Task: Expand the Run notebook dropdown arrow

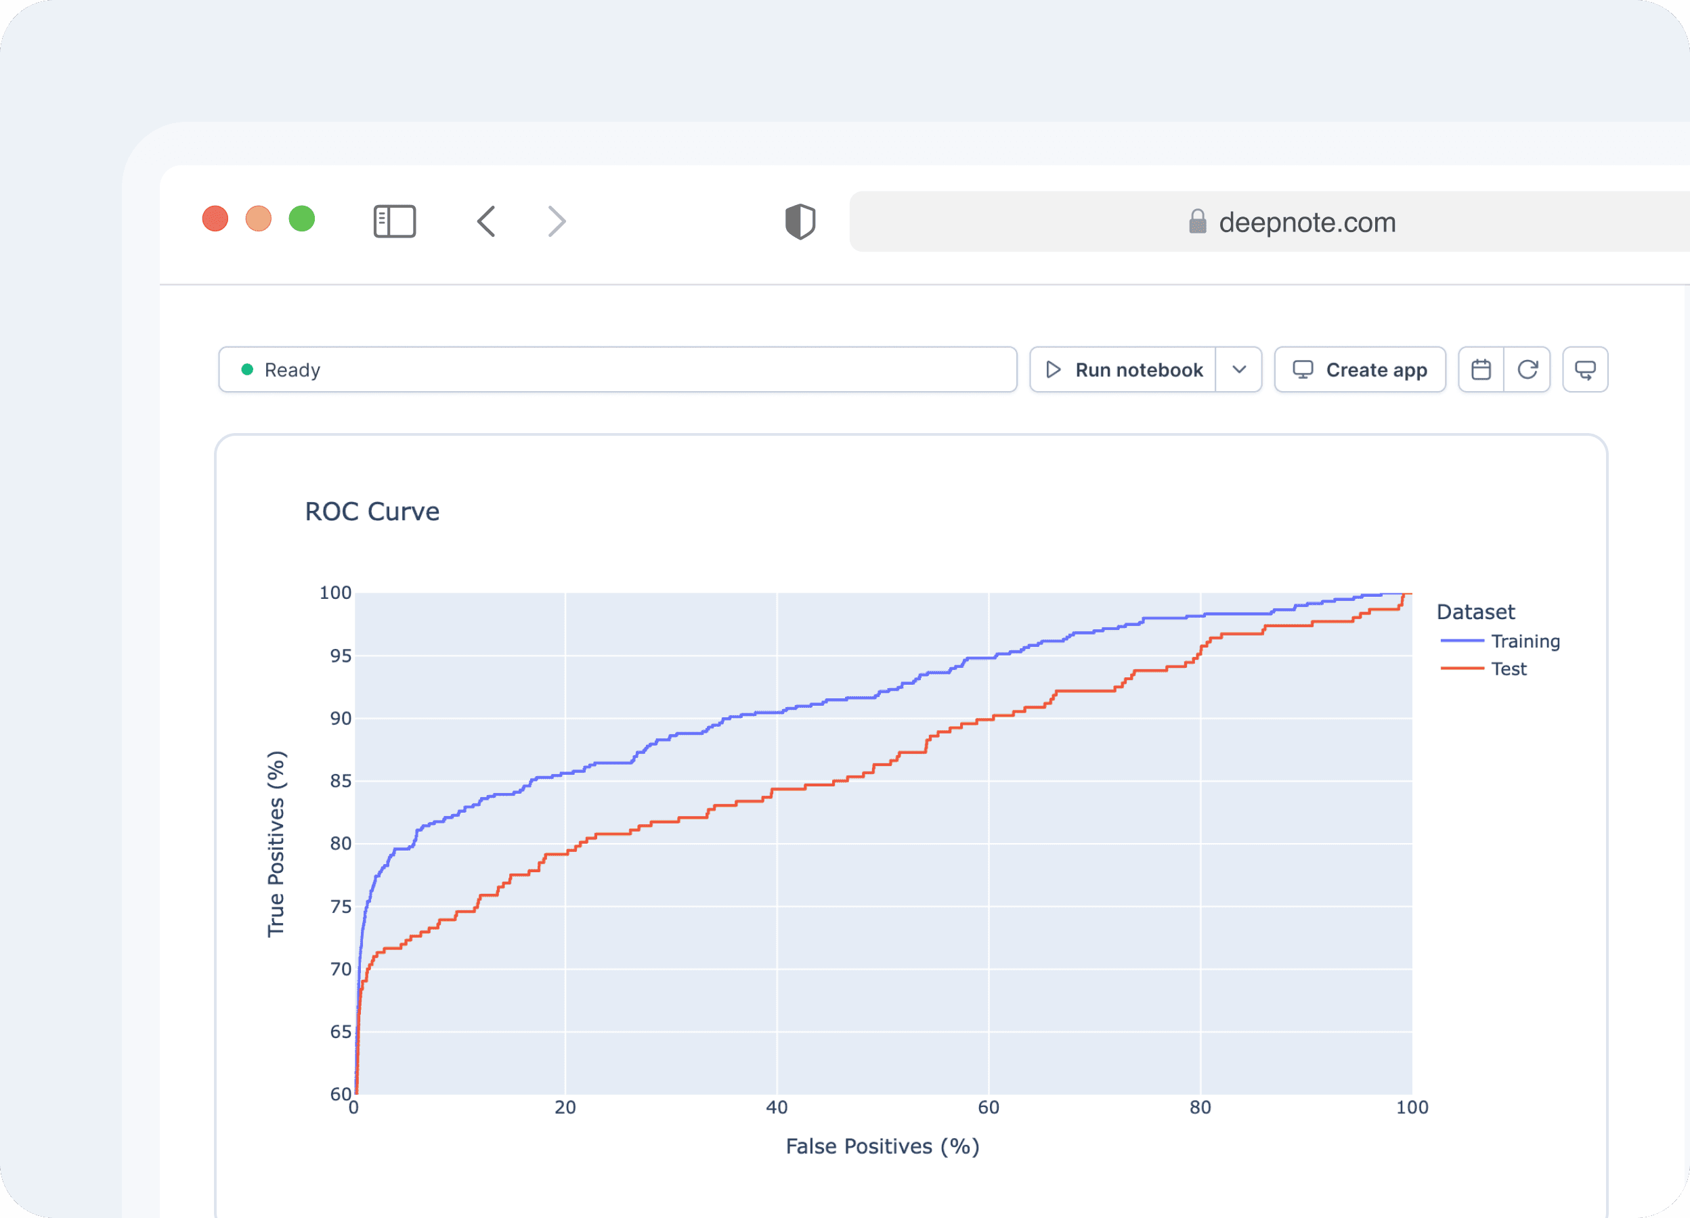Action: (1238, 369)
